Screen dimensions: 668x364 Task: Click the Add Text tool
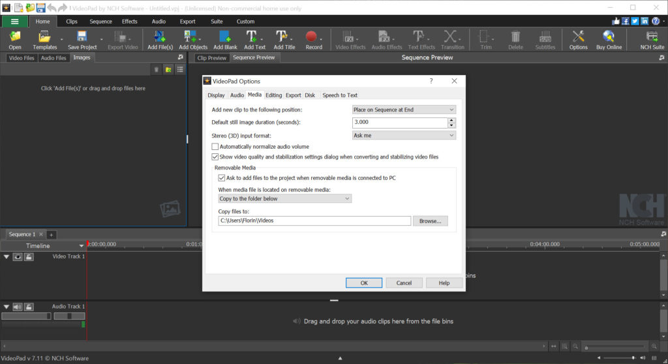click(254, 40)
